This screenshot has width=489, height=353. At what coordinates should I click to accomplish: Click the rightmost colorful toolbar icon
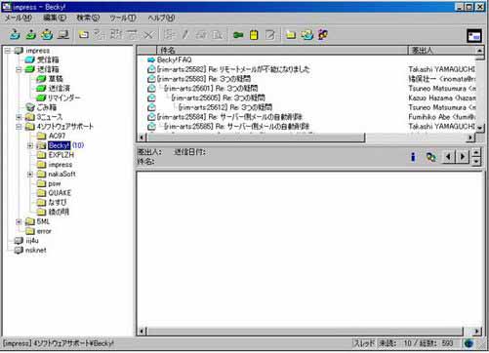coord(323,34)
